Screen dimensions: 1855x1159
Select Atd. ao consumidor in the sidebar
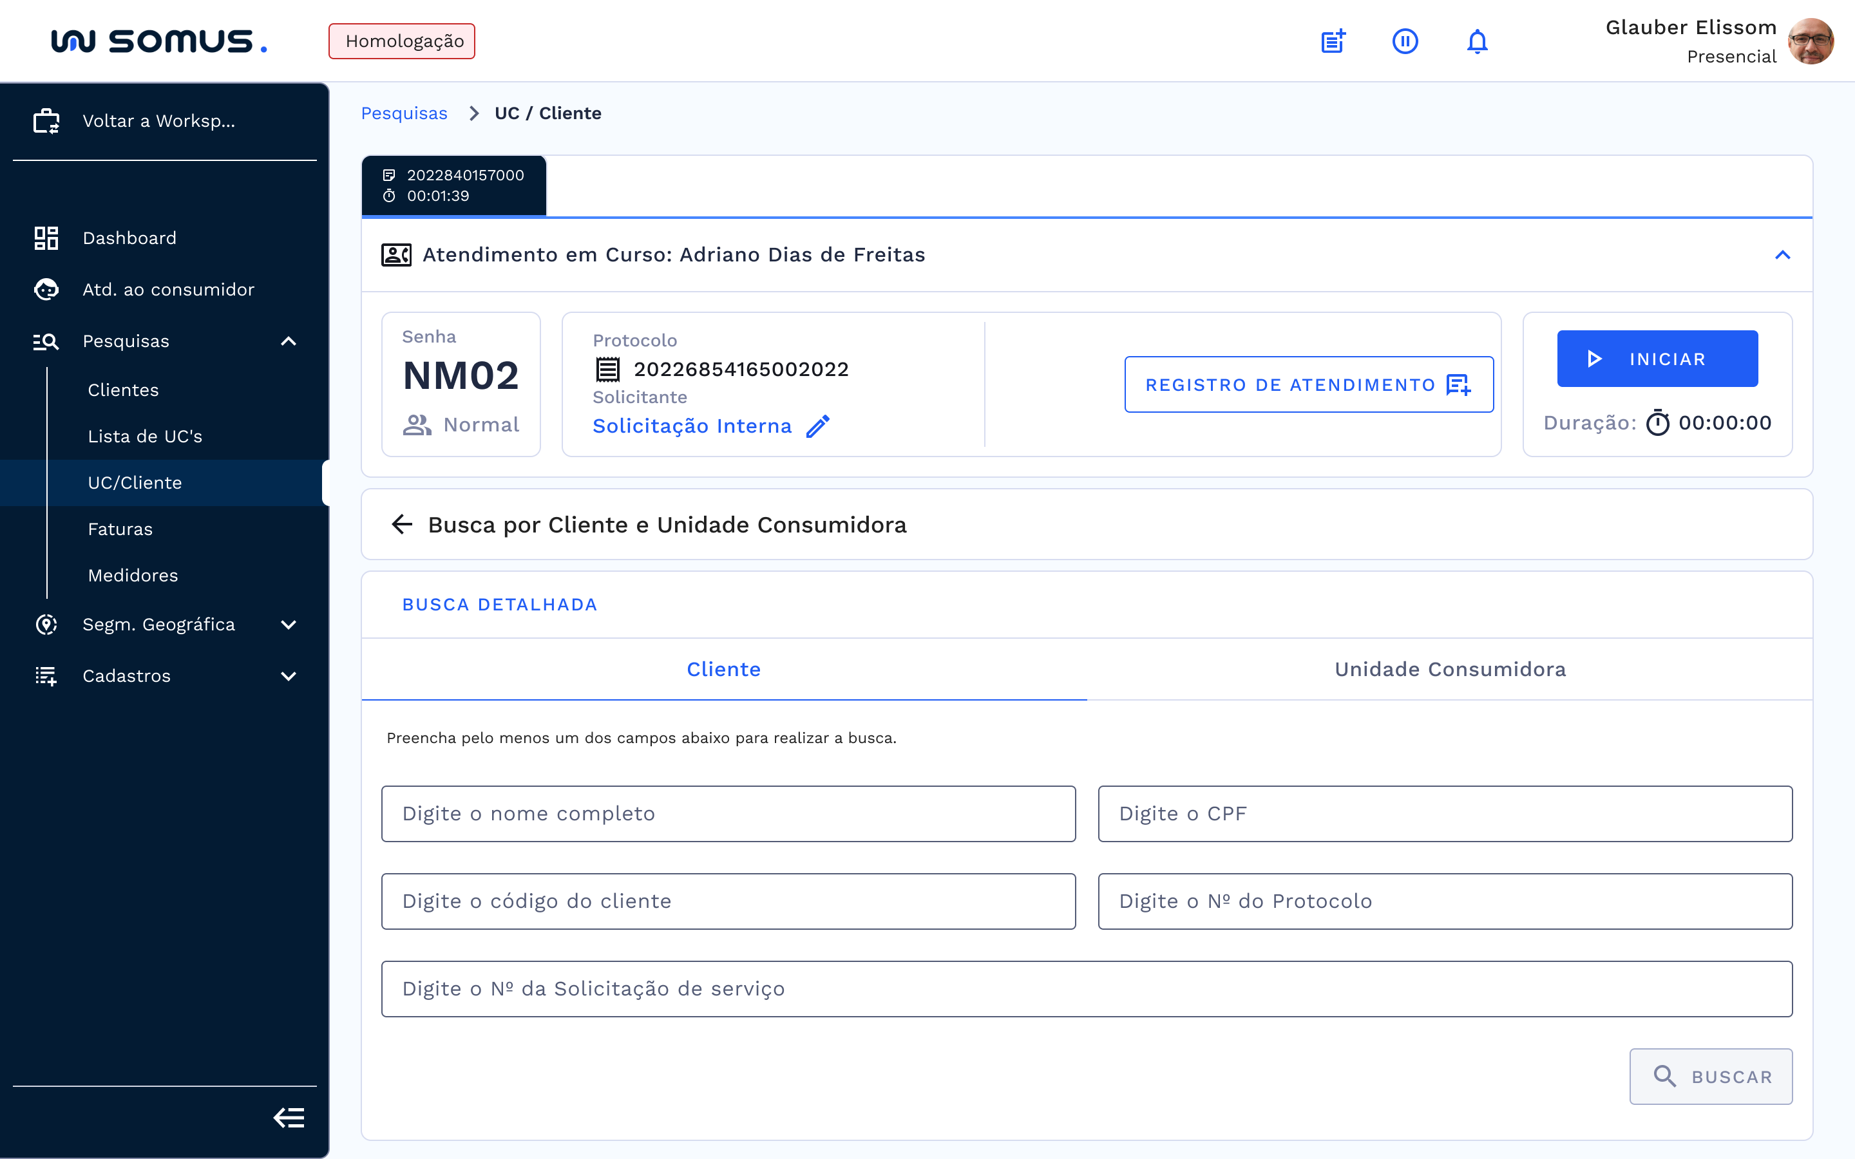[168, 289]
